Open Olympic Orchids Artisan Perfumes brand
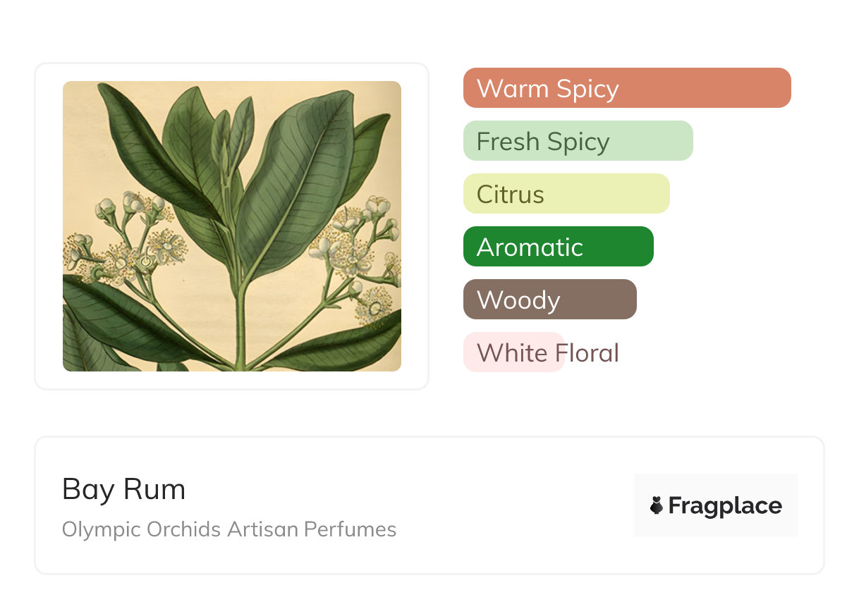 (229, 529)
